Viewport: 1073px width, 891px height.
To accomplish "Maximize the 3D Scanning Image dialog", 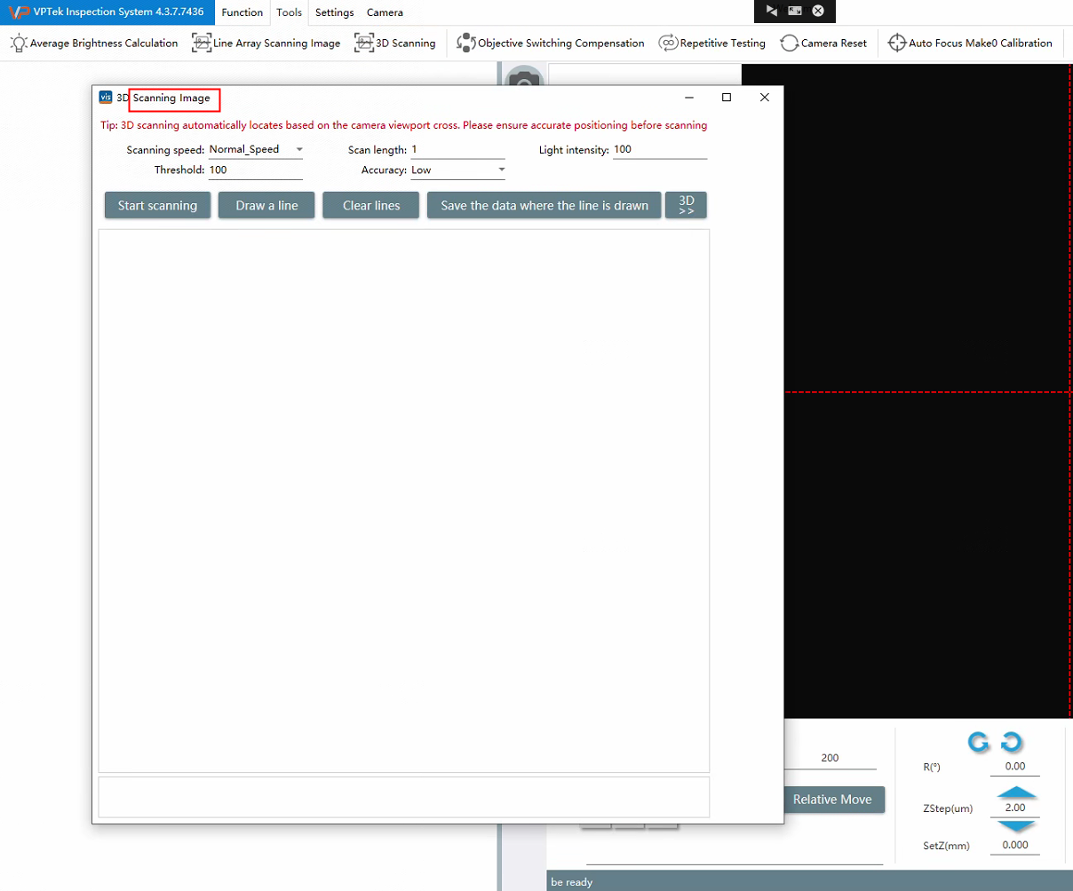I will [x=727, y=98].
